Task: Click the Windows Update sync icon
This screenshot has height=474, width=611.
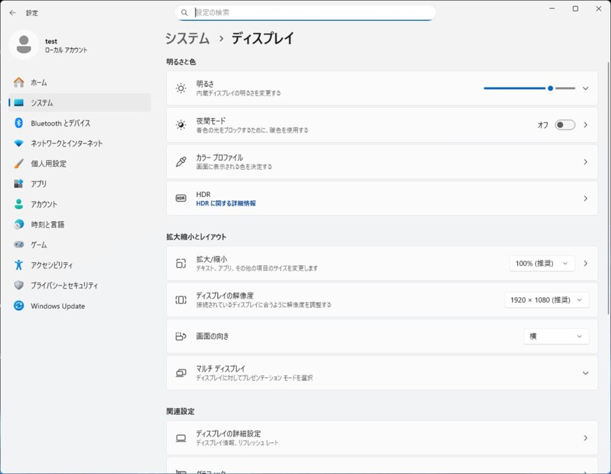Action: [18, 306]
